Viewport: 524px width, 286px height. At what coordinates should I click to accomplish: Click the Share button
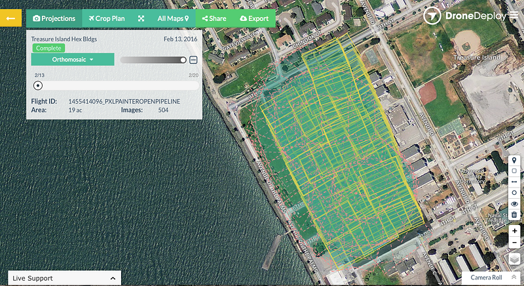tap(214, 18)
